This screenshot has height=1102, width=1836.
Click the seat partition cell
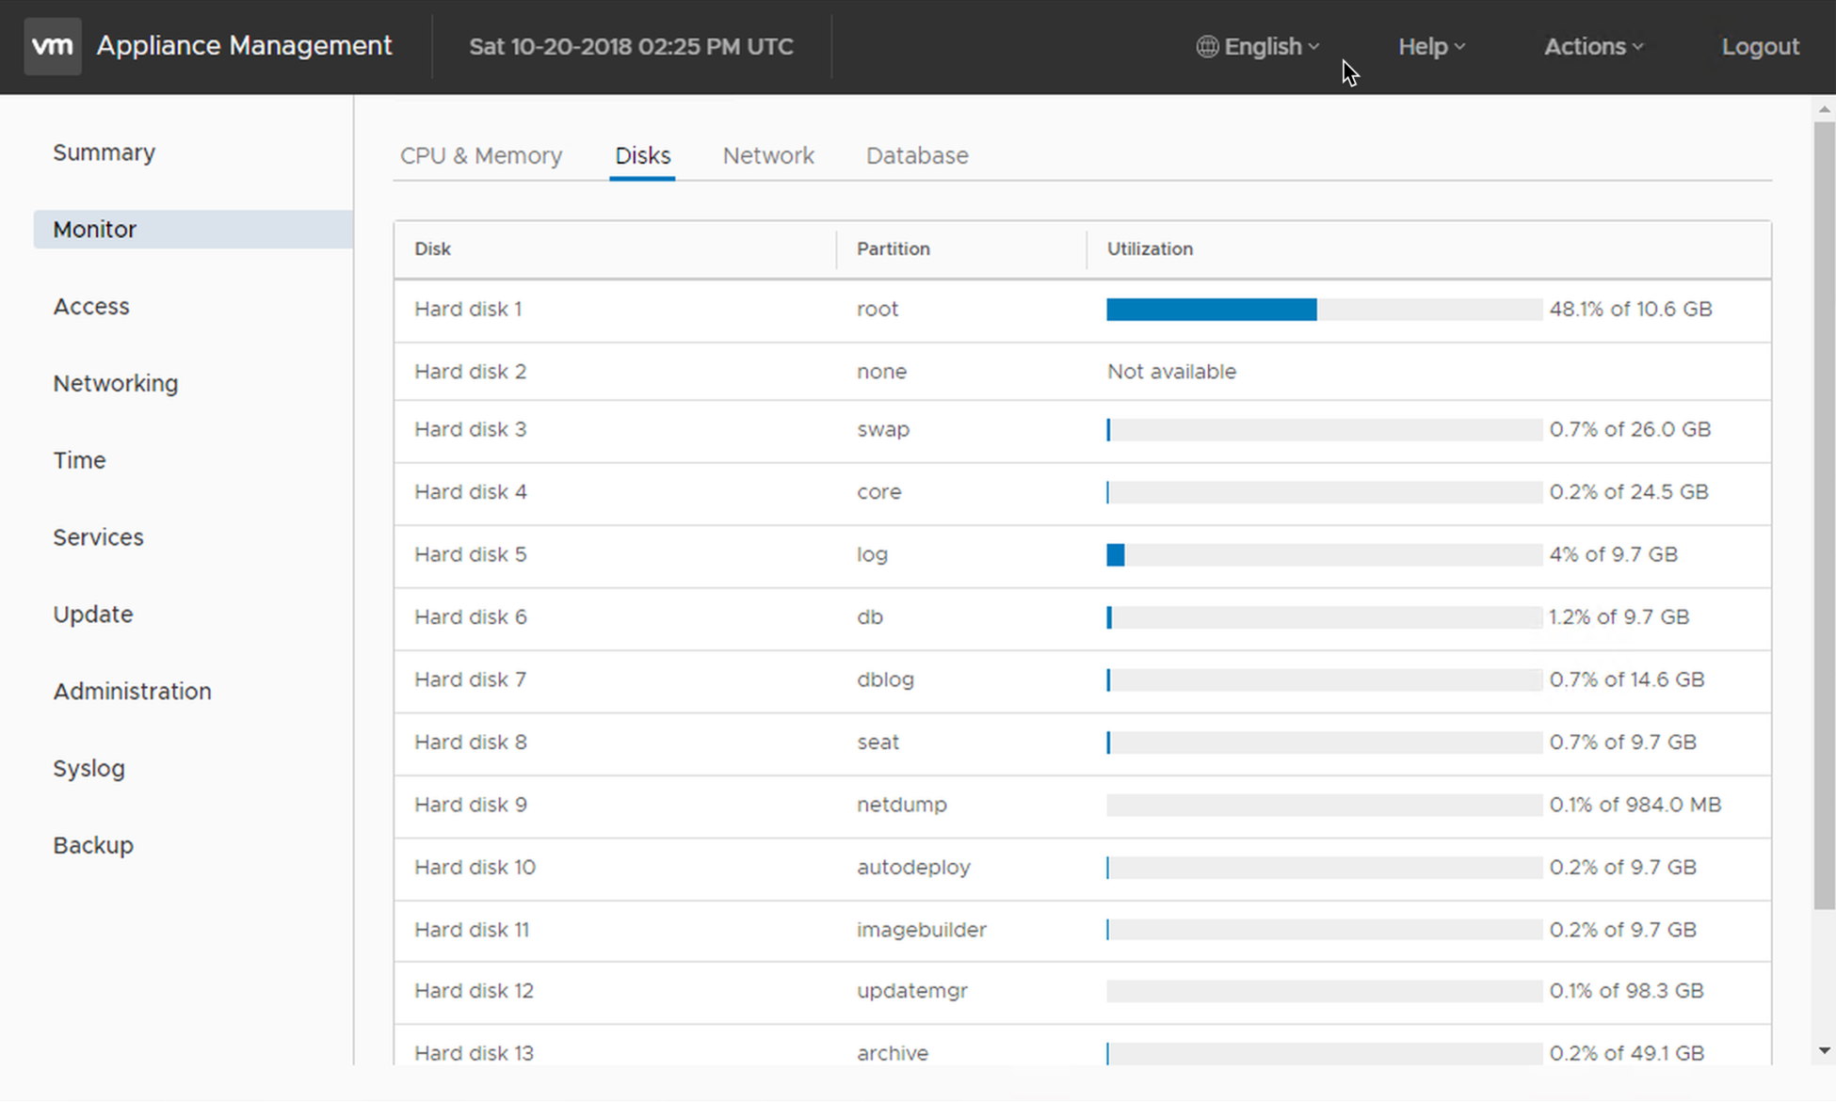(x=878, y=743)
